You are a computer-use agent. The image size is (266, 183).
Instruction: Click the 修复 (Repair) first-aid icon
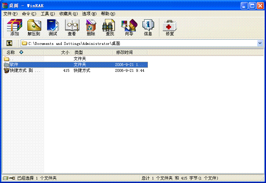[x=170, y=27]
